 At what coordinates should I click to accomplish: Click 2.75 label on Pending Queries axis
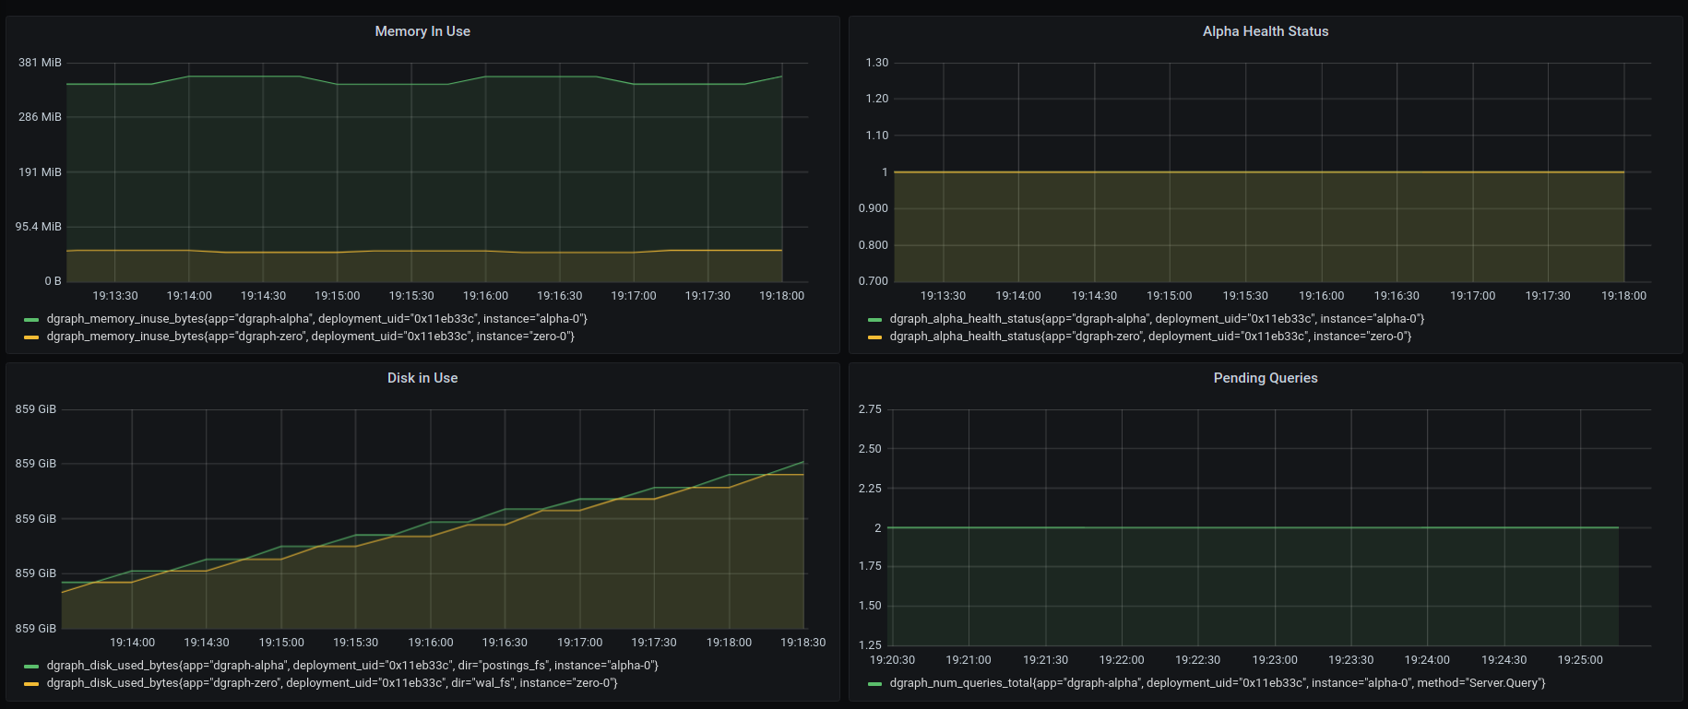pyautogui.click(x=870, y=409)
